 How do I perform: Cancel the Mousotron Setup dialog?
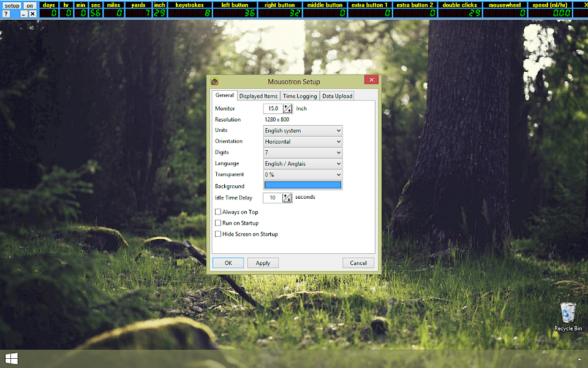[358, 263]
